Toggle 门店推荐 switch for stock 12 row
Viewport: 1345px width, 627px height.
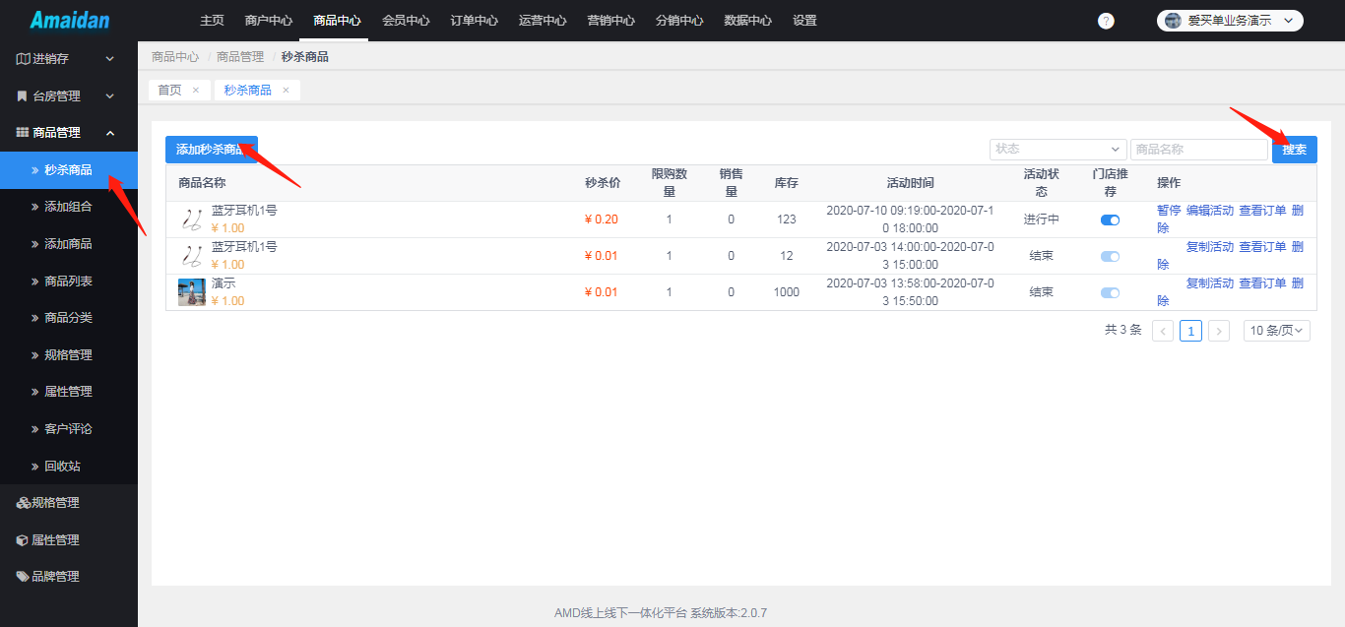pos(1110,257)
